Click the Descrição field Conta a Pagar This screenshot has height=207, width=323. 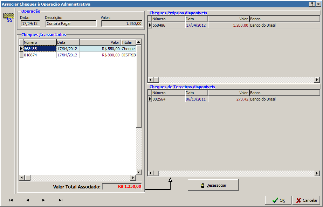71,23
